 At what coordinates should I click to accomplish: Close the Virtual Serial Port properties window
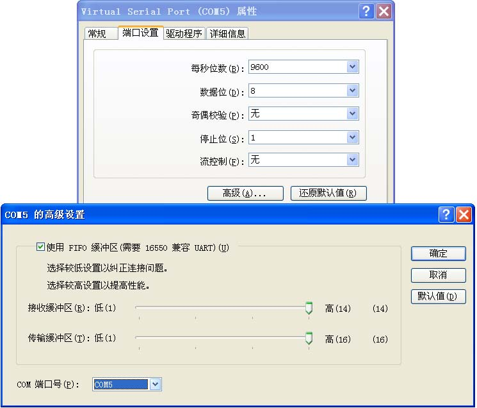[384, 12]
